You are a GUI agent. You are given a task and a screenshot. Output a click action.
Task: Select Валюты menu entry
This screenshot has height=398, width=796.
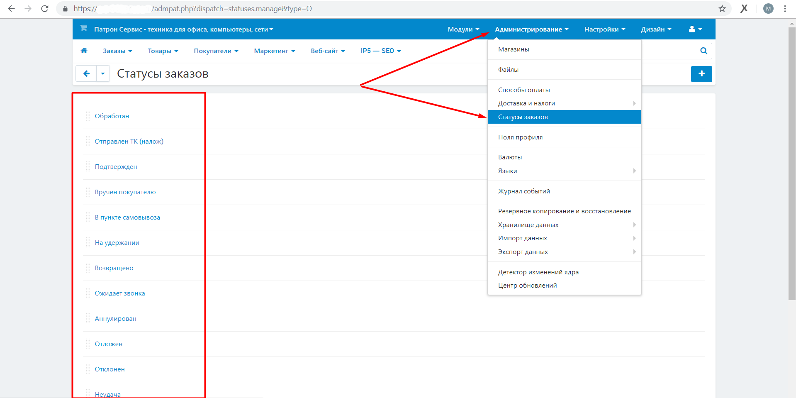point(565,157)
